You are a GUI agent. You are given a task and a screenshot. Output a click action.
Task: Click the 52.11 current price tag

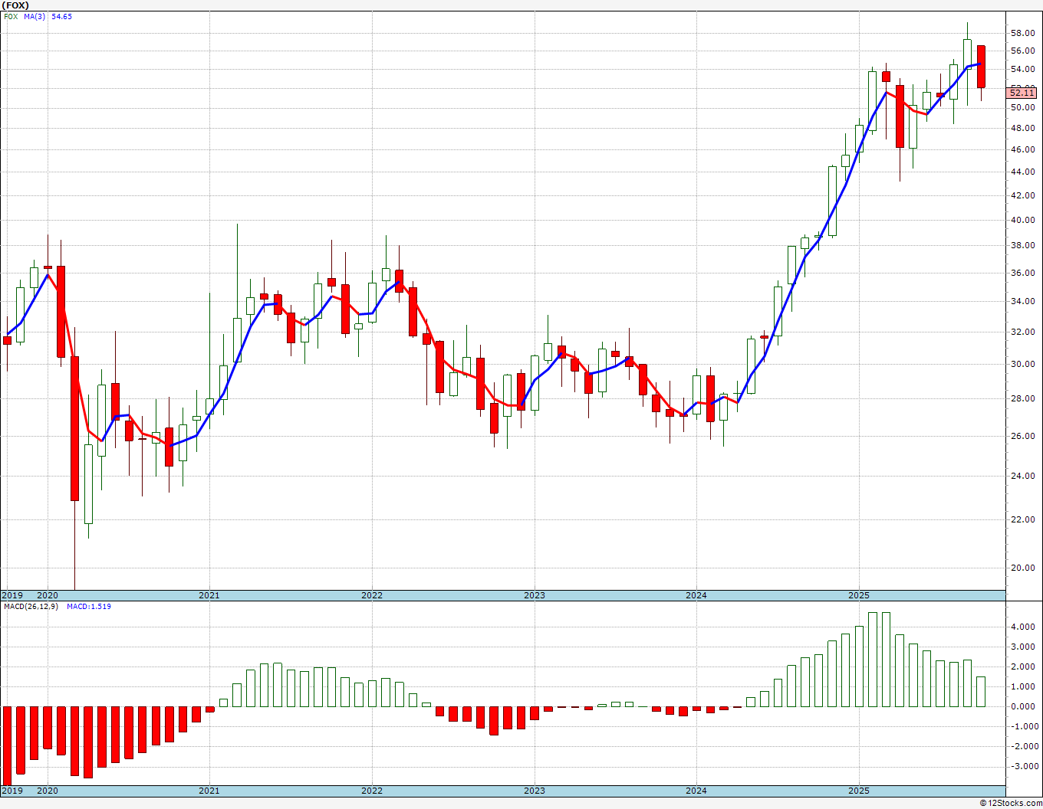click(x=1022, y=93)
